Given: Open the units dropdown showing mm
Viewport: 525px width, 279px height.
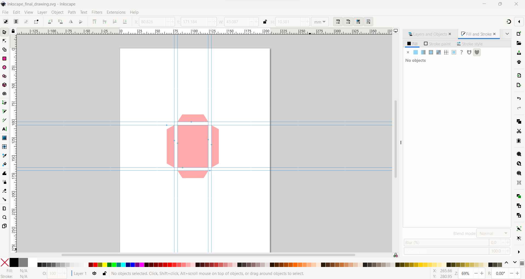Looking at the screenshot, I should (320, 22).
